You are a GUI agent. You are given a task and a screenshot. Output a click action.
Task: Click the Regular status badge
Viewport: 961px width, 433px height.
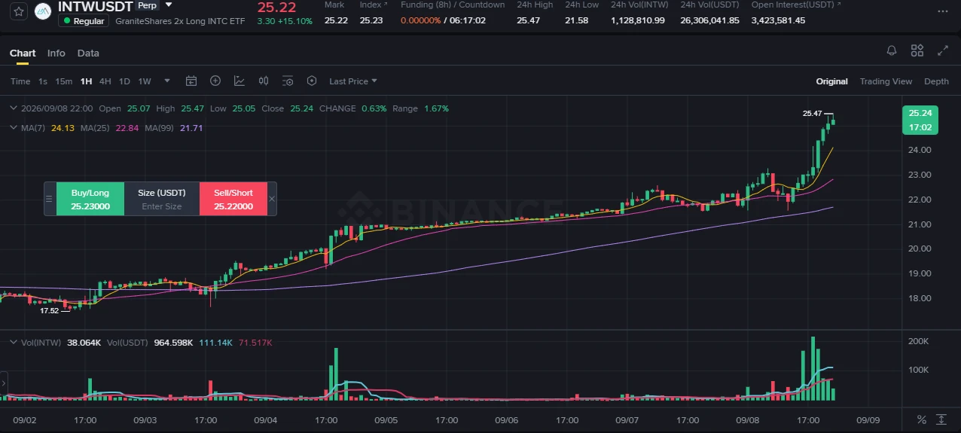[84, 21]
